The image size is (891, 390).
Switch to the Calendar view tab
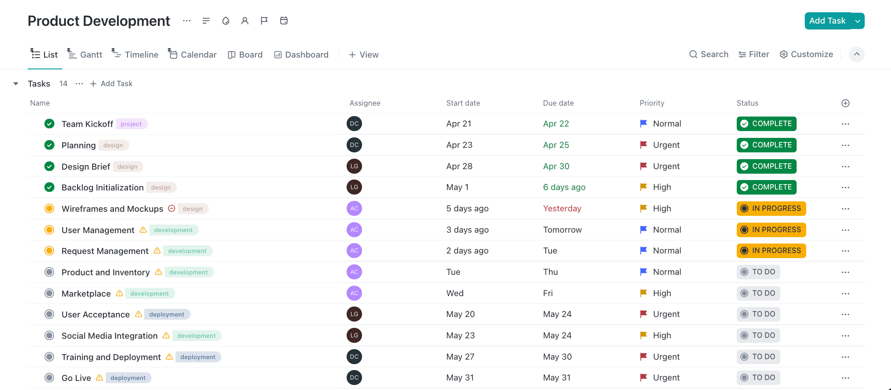click(x=192, y=54)
